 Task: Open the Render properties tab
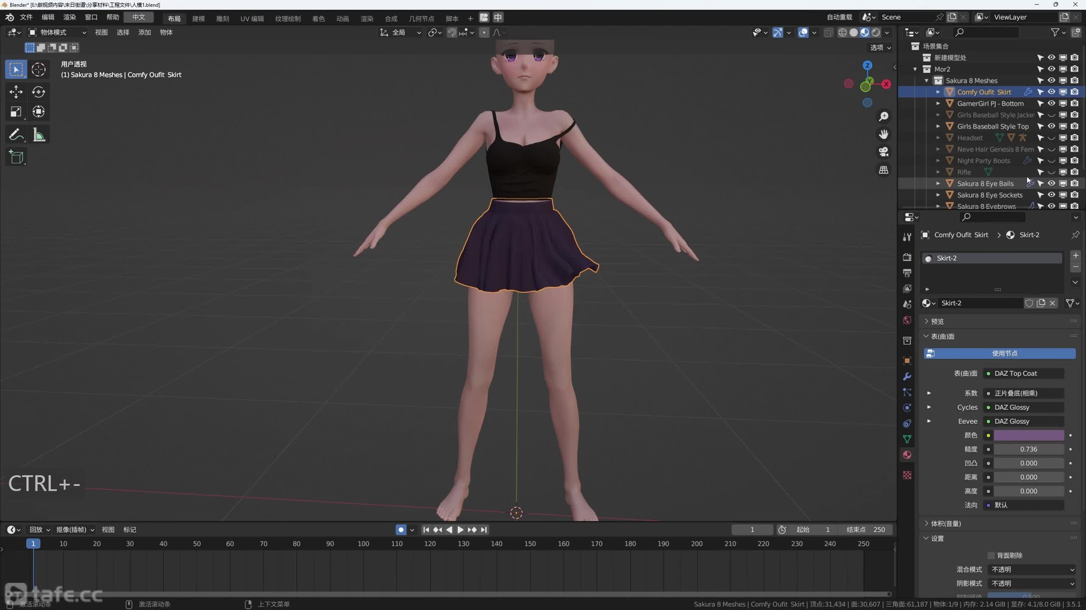click(907, 257)
